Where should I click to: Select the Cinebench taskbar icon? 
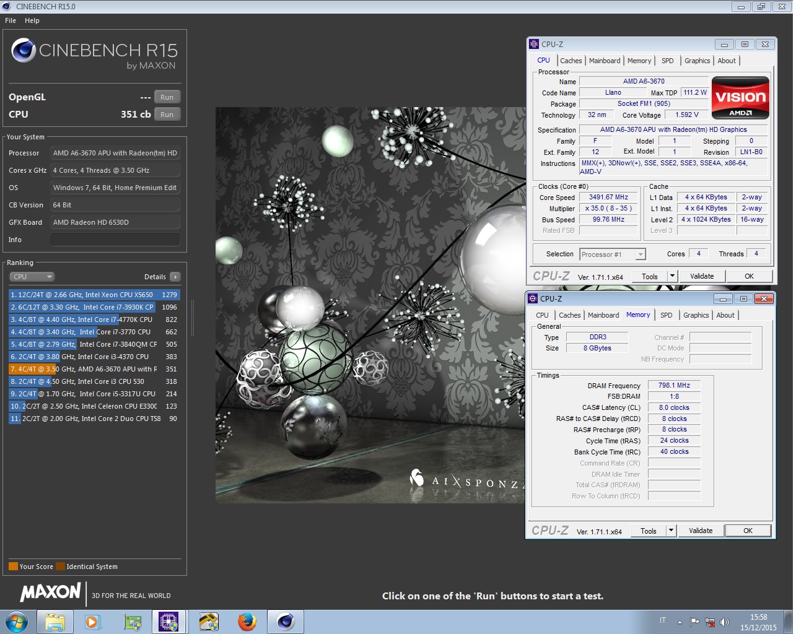pyautogui.click(x=285, y=622)
